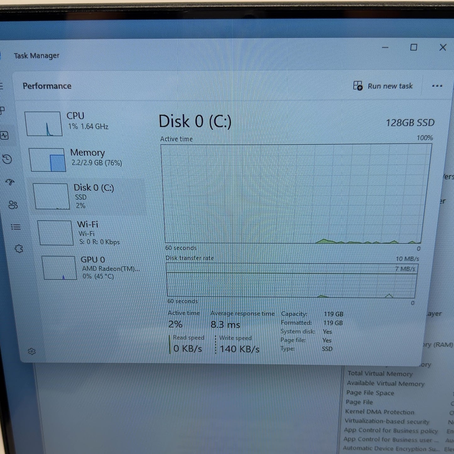Open the three-dot more options menu

coord(437,86)
